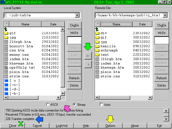Click log pane scroll-down arrow

(166, 119)
